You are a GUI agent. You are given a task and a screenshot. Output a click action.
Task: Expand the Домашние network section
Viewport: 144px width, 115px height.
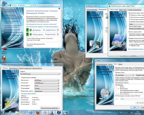pos(58,30)
